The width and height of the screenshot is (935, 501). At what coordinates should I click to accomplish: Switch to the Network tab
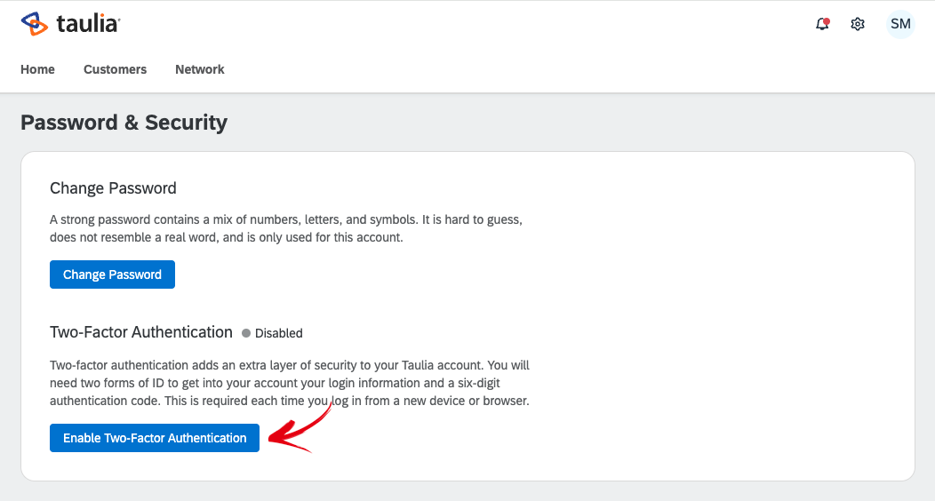pos(199,69)
